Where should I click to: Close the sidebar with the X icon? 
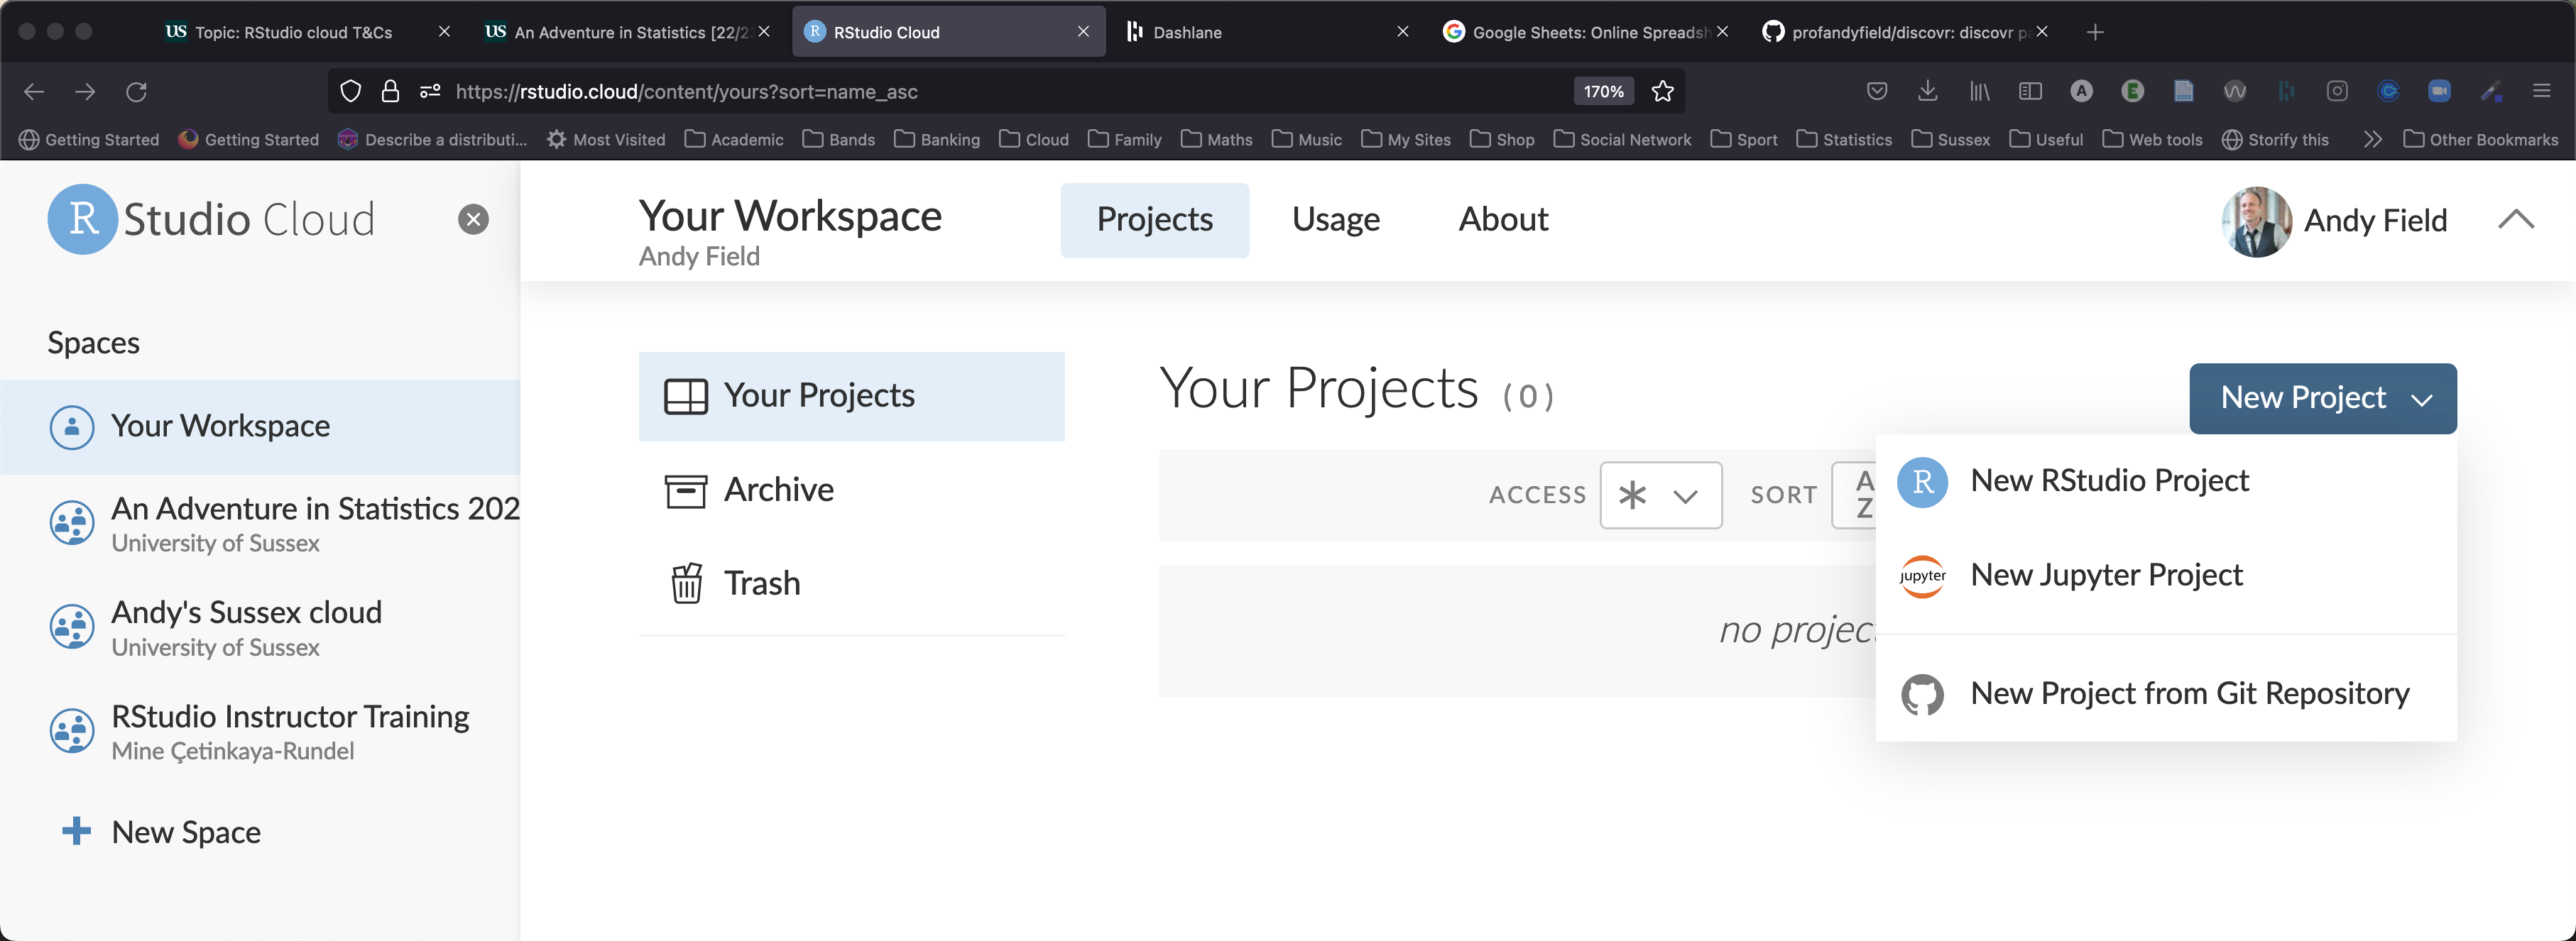[x=473, y=219]
